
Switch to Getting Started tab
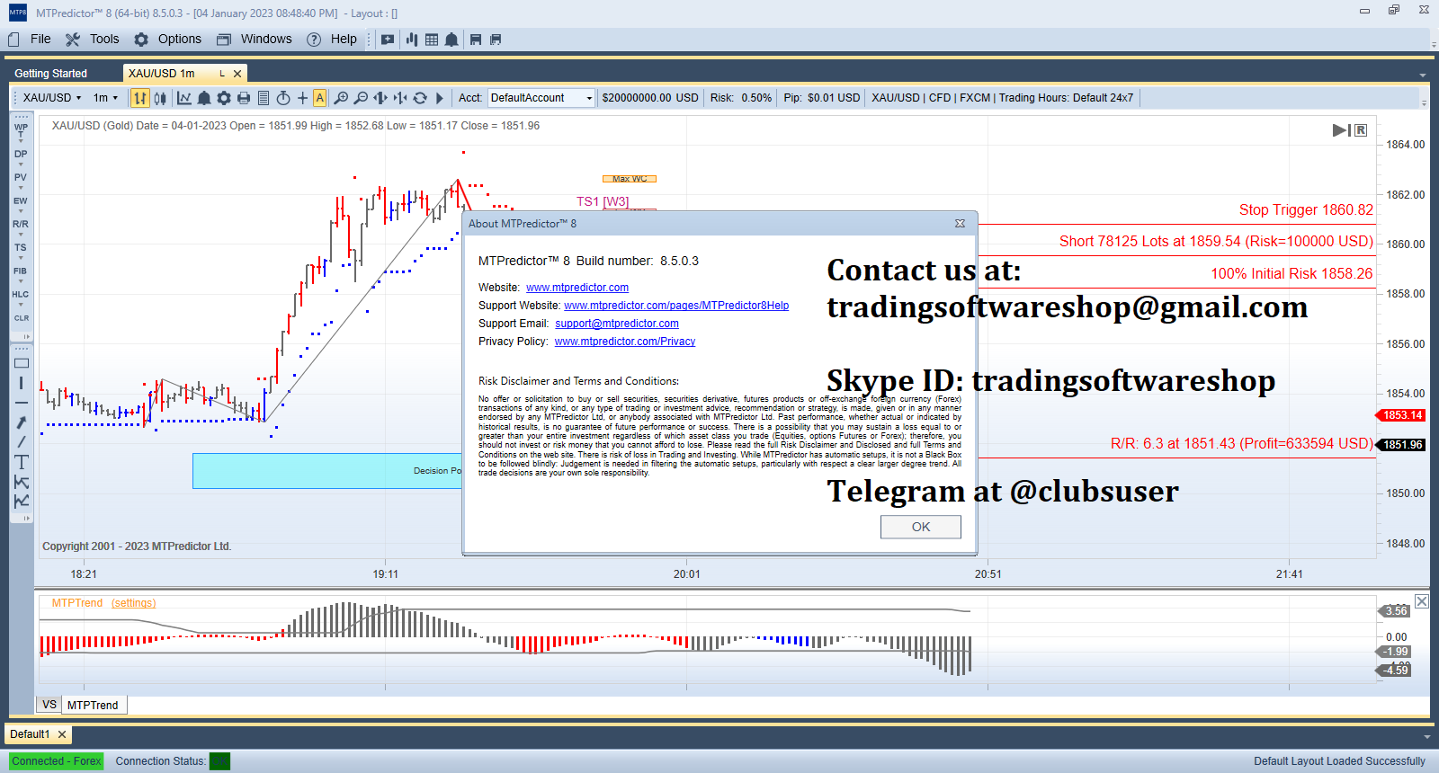click(x=51, y=74)
